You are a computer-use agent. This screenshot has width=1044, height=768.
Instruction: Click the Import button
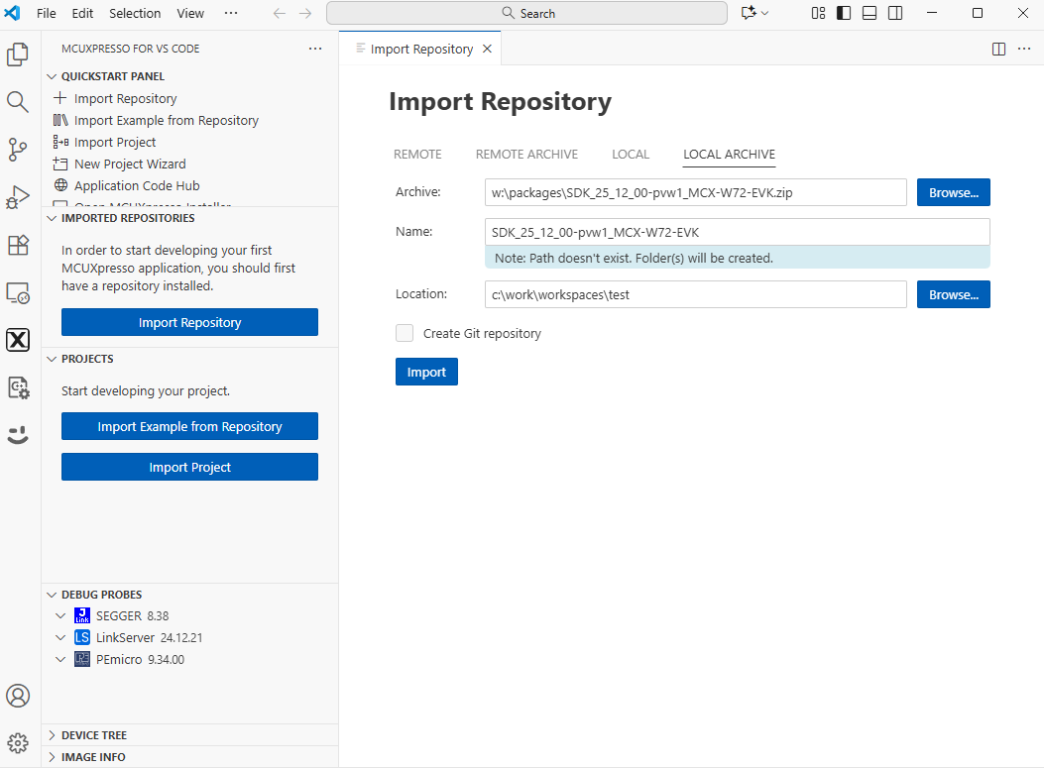pyautogui.click(x=426, y=372)
